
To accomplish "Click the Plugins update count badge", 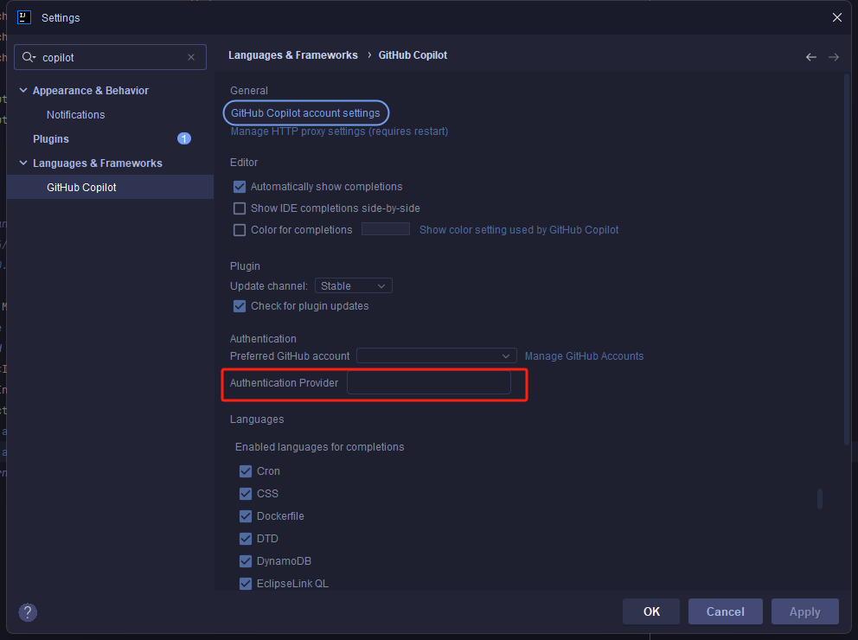I will click(x=184, y=139).
